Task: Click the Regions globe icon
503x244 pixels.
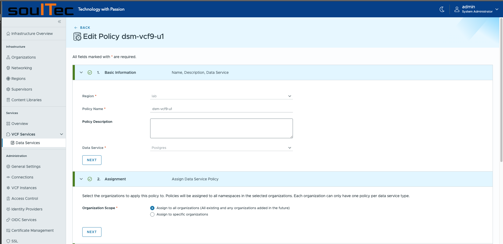Action: pos(8,79)
